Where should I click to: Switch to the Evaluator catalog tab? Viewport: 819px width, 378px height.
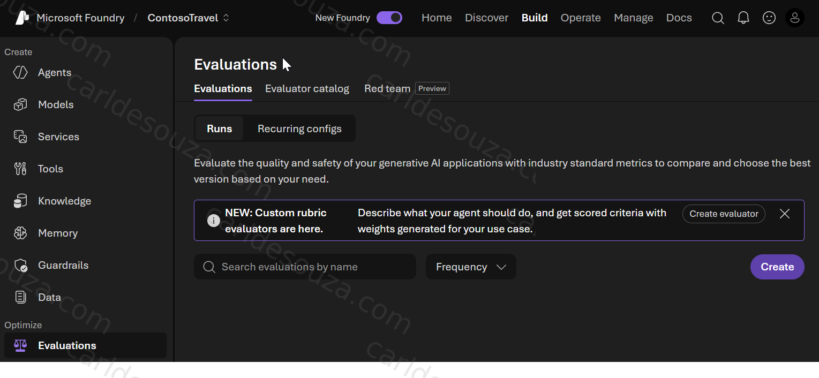307,89
